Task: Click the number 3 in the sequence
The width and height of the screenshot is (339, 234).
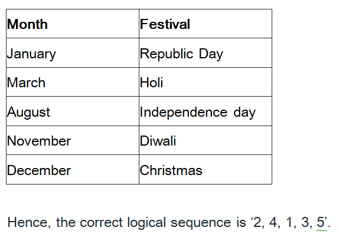Action: click(305, 222)
